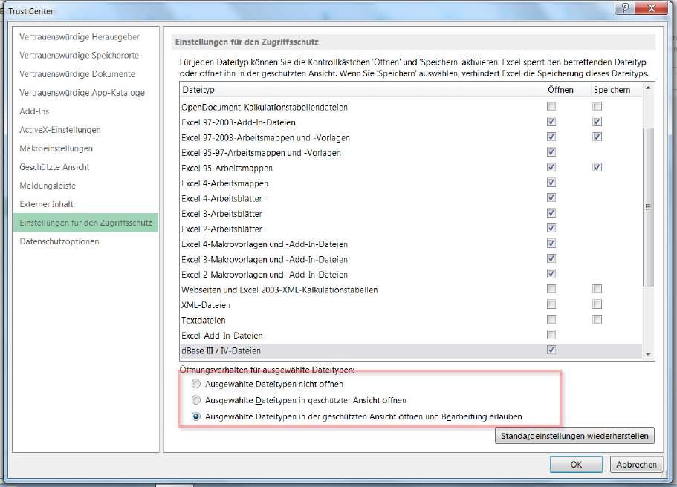Viewport: 677px width, 487px height.
Task: Uncheck Öffnen for Excel 97-2003-Add-In-Dateien
Action: tap(551, 122)
